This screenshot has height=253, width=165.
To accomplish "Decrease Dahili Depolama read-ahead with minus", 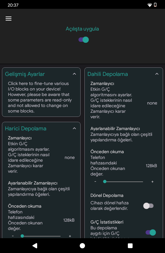I will tap(95, 182).
